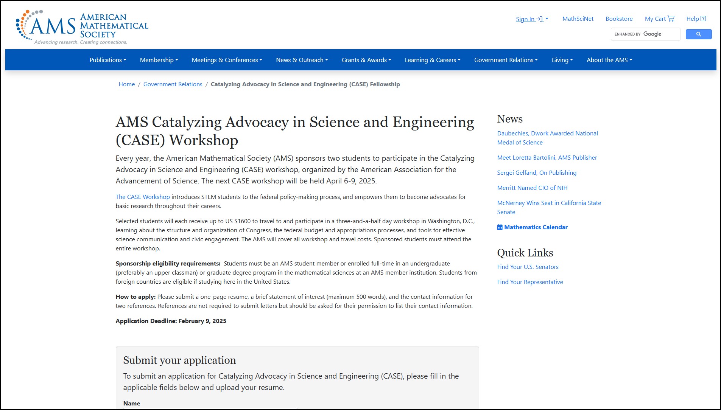Click the blue search magnifier button
The width and height of the screenshot is (721, 410).
click(x=698, y=34)
